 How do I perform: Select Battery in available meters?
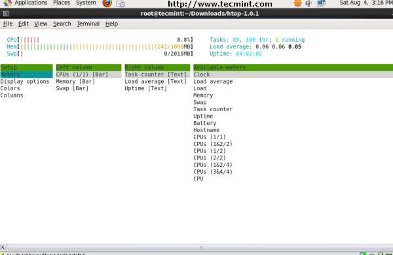click(205, 123)
